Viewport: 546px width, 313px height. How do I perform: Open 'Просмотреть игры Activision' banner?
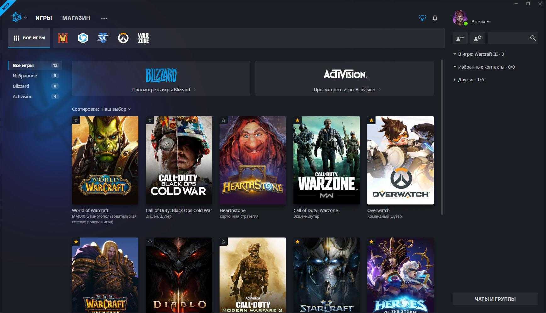(x=344, y=78)
